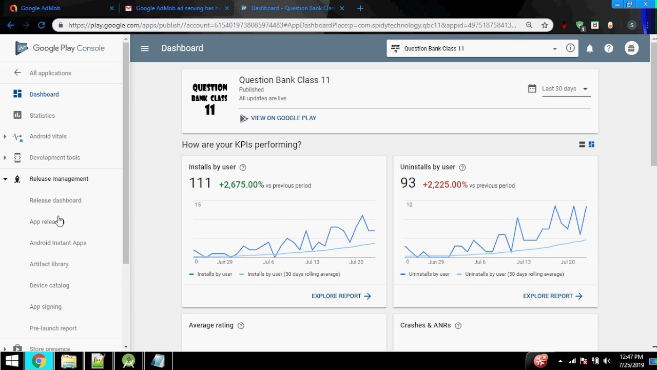Image resolution: width=657 pixels, height=370 pixels.
Task: Click the sidebar vertical scrollbar
Action: click(126, 152)
